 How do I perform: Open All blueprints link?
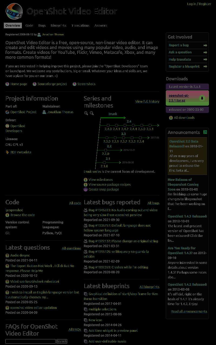[x=149, y=287]
